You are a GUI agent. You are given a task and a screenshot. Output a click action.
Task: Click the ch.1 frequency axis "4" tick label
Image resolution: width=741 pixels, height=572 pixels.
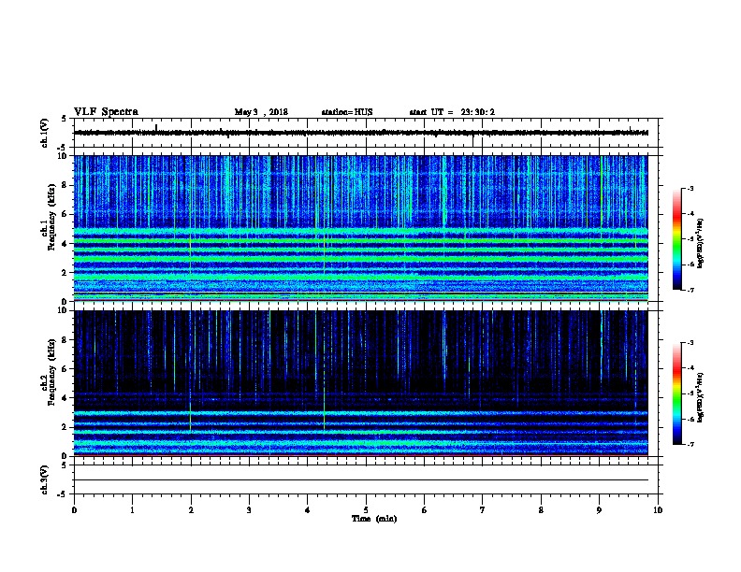pos(65,244)
